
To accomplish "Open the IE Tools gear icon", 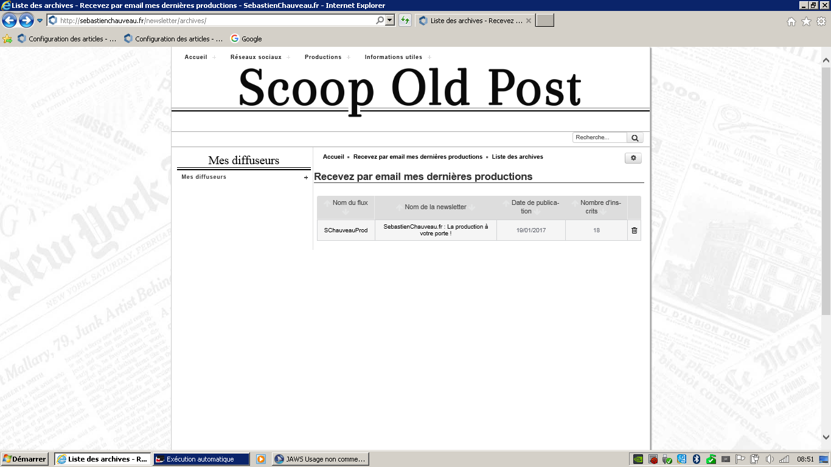I will 821,22.
